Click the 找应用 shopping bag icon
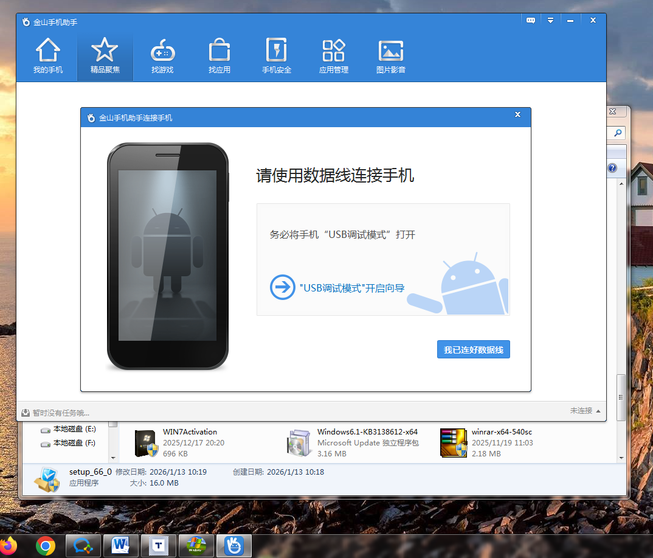This screenshot has width=653, height=558. tap(219, 51)
